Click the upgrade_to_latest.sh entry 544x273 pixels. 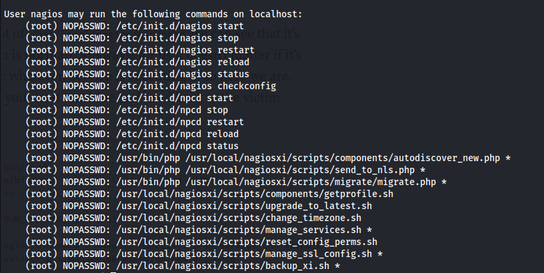pos(199,206)
